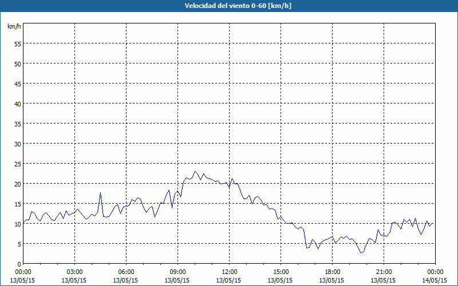Pick the x-axis time label '18:00'
This screenshot has width=458, height=286.
click(333, 272)
